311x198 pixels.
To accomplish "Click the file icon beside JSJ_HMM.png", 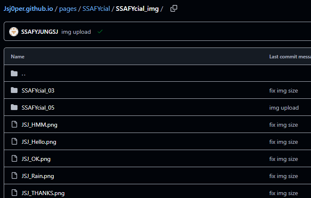I will pyautogui.click(x=14, y=124).
